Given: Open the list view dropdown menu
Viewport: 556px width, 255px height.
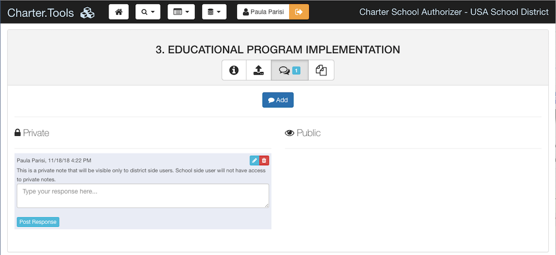Looking at the screenshot, I should pos(181,12).
